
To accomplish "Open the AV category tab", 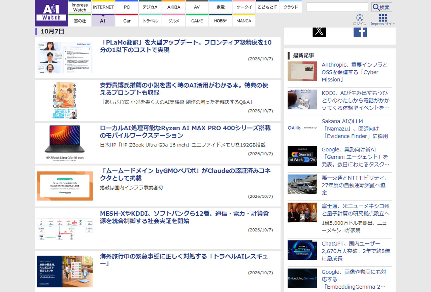I will [x=197, y=7].
